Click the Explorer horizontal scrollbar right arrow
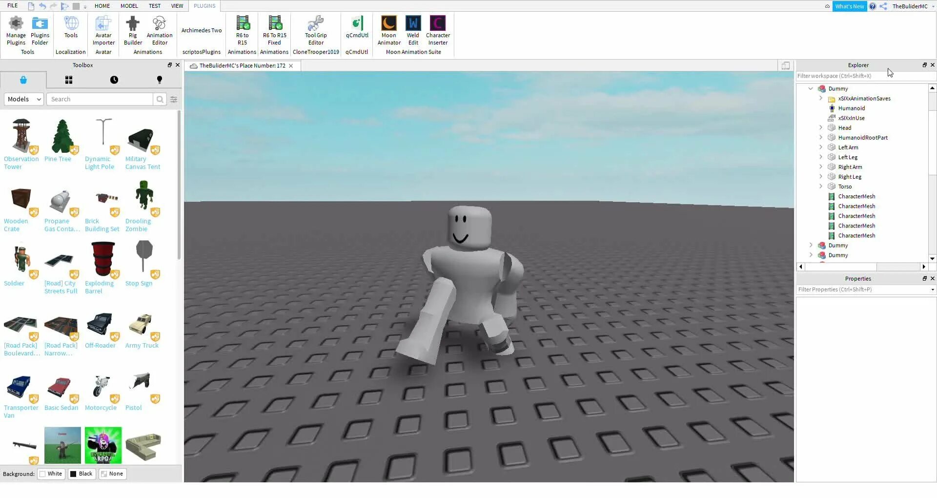Image resolution: width=937 pixels, height=498 pixels. click(924, 267)
